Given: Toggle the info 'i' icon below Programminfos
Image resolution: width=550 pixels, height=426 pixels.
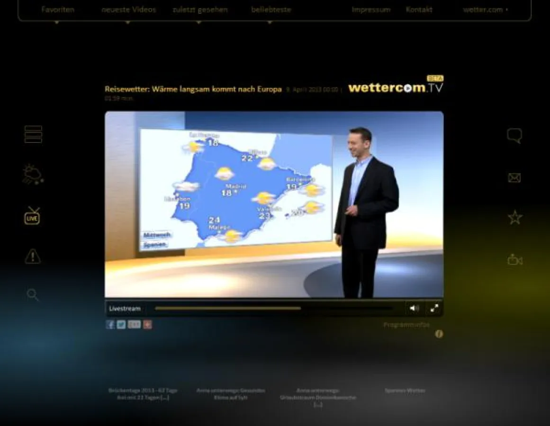Looking at the screenshot, I should click(x=439, y=335).
